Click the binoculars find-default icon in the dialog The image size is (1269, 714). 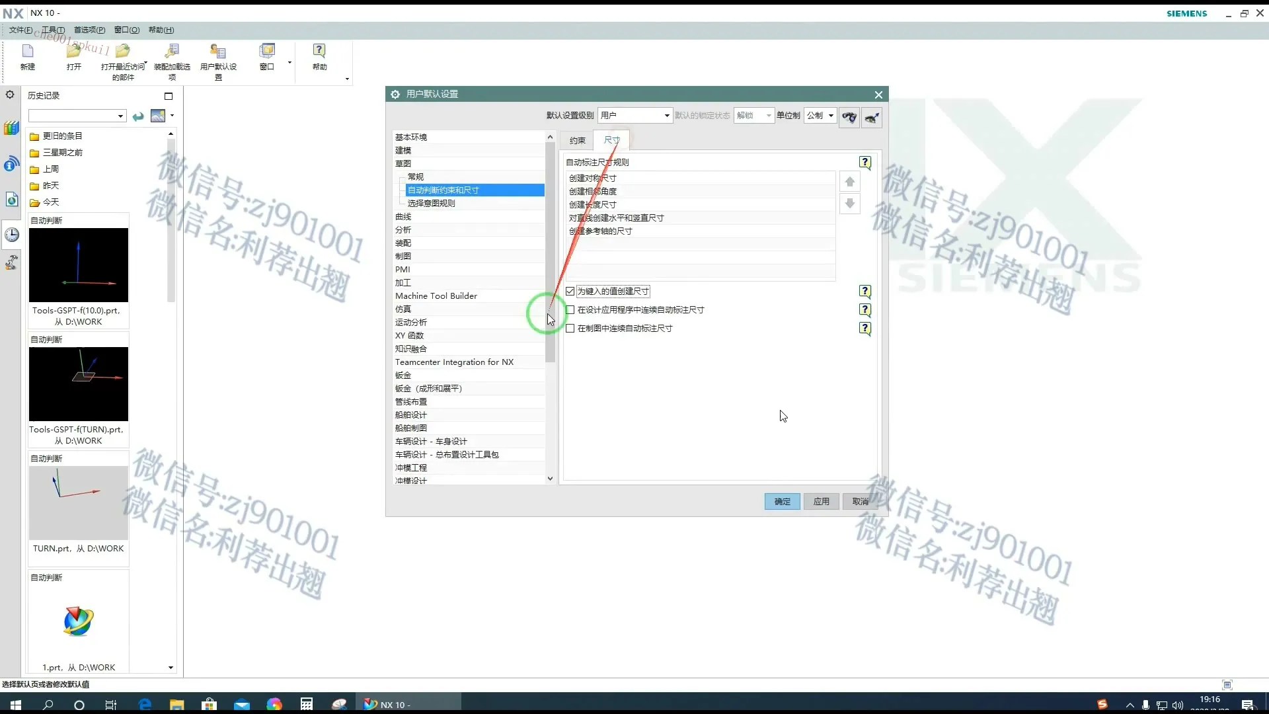tap(849, 117)
